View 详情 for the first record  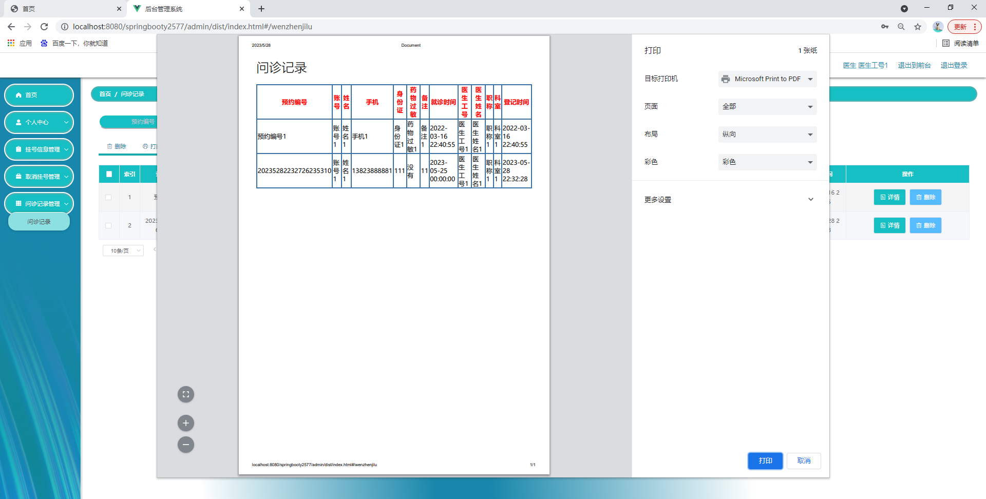coord(889,197)
